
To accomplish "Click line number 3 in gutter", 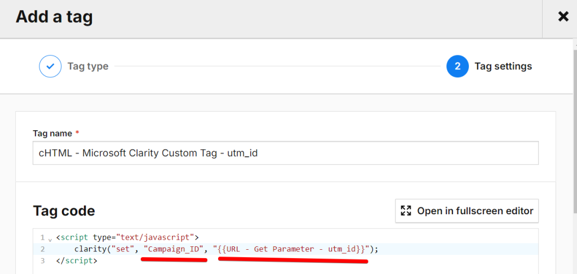I will click(43, 260).
